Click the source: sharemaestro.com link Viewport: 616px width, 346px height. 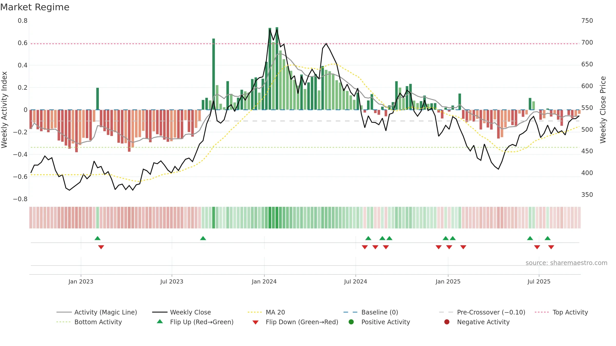pyautogui.click(x=566, y=263)
